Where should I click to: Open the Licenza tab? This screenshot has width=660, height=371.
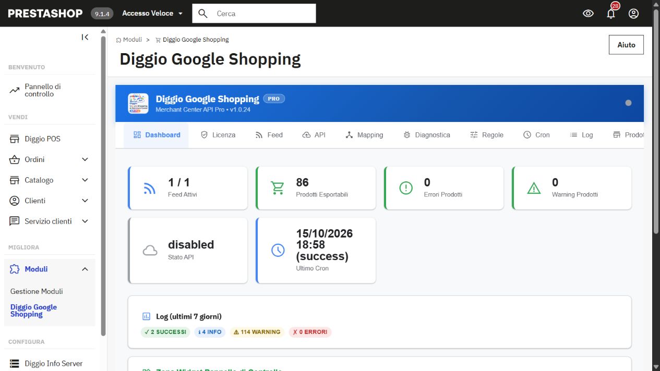[218, 135]
